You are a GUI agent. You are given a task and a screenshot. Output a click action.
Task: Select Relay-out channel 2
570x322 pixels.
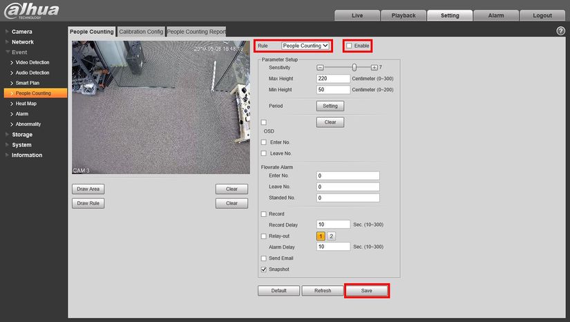point(331,236)
